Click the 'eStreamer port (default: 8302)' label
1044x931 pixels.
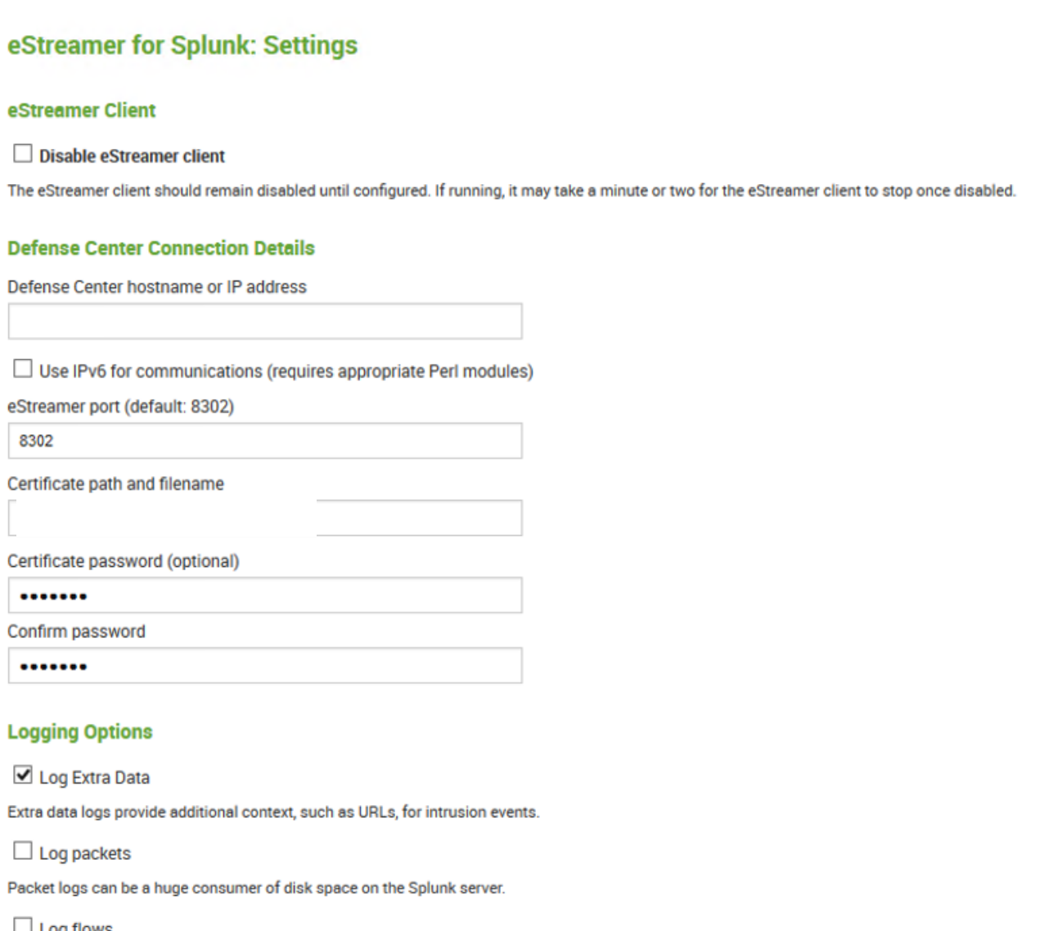click(121, 407)
